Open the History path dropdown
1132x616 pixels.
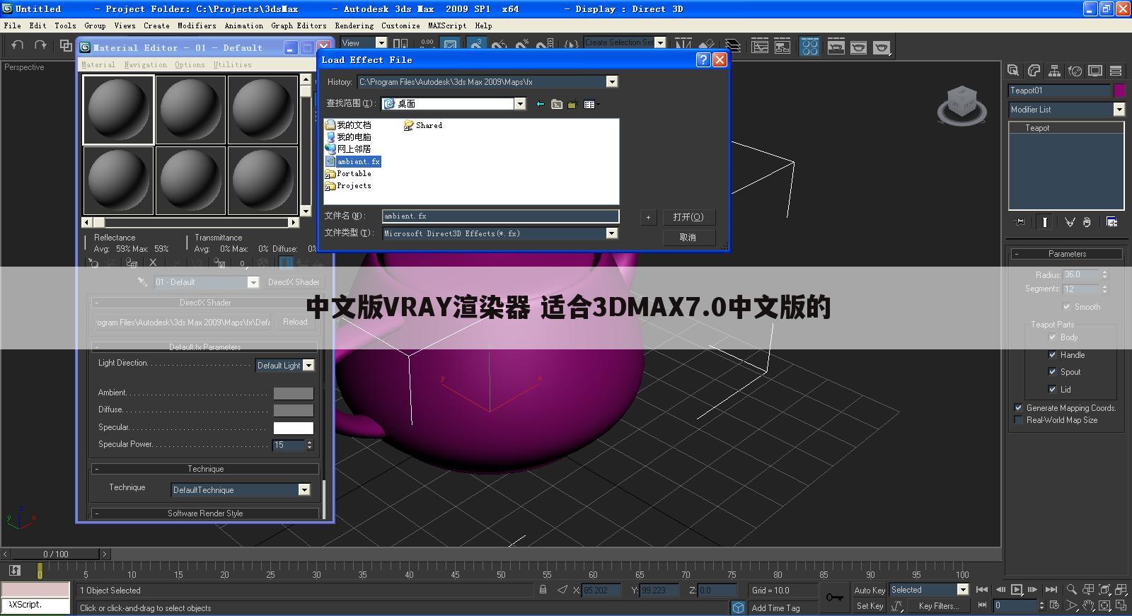point(612,82)
